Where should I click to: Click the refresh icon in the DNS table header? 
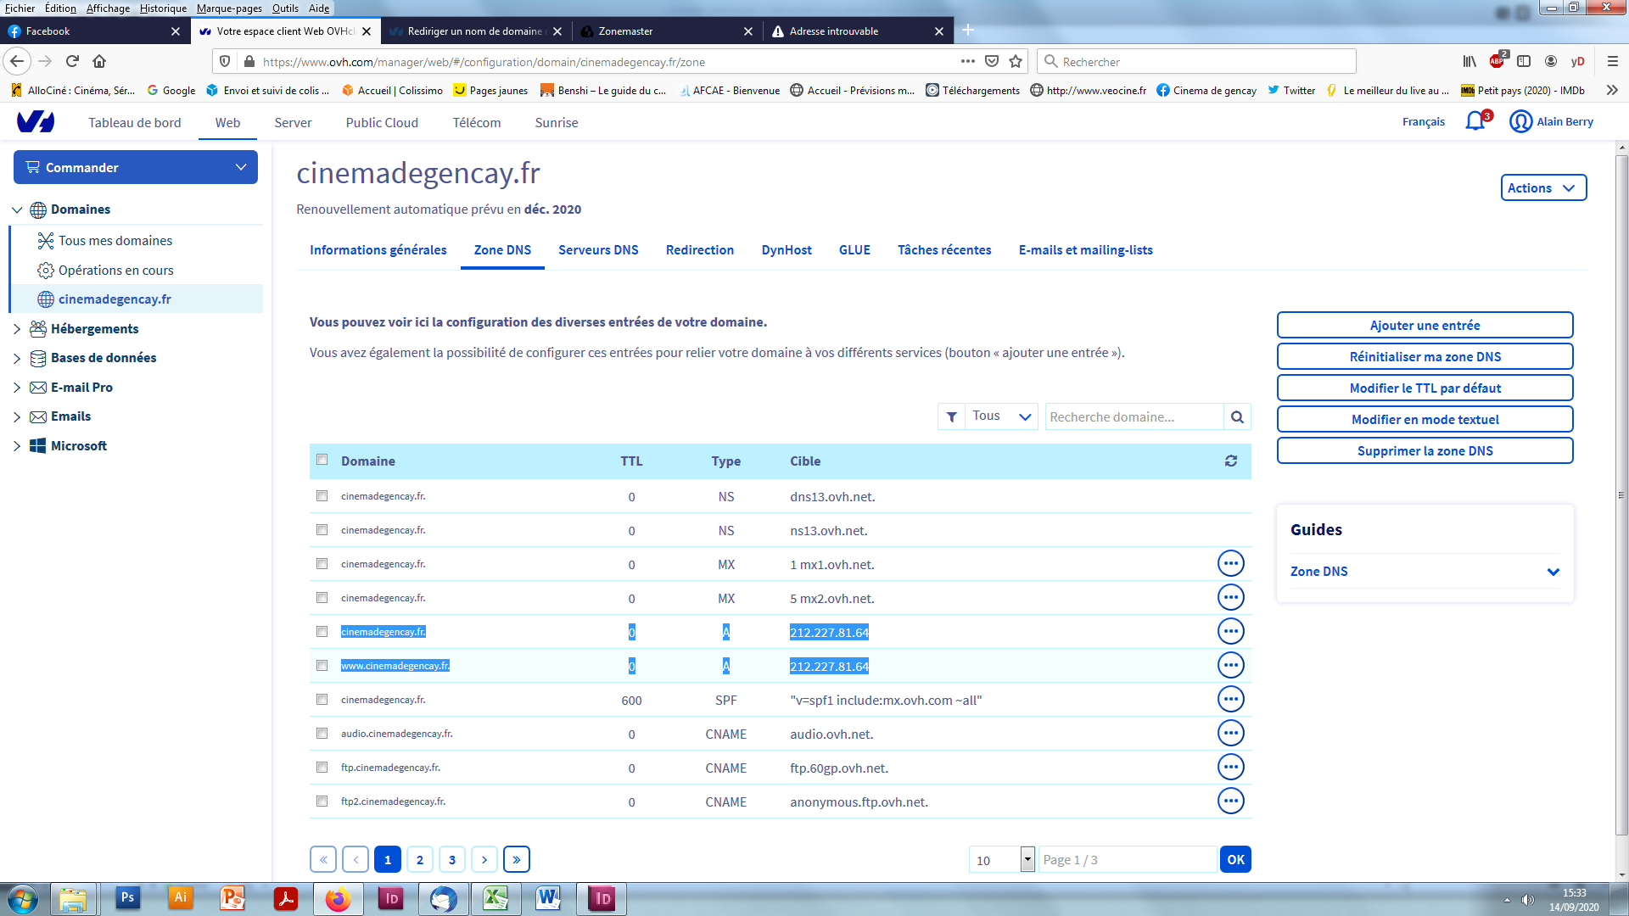(1230, 461)
